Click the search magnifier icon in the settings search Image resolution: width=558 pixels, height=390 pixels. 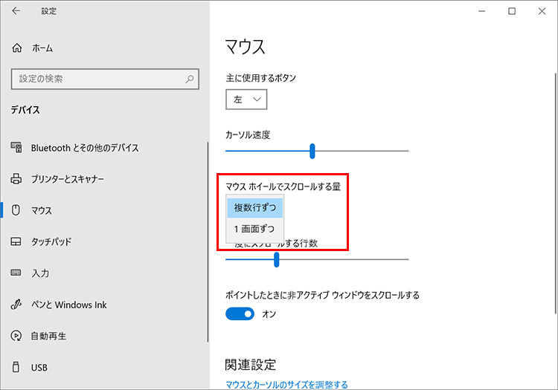point(190,78)
